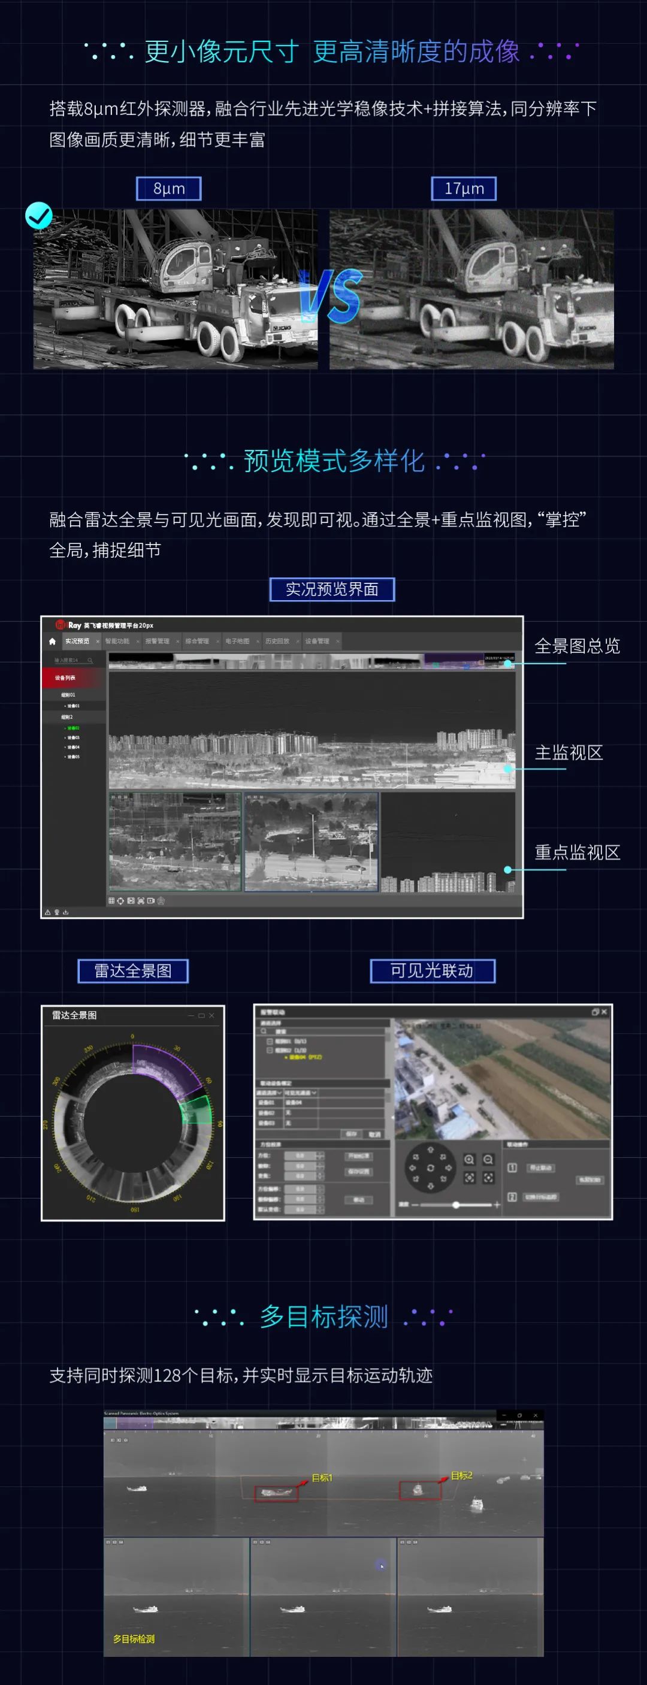Click the 联动 button in the position panel
The image size is (647, 1685).
[x=359, y=1200]
